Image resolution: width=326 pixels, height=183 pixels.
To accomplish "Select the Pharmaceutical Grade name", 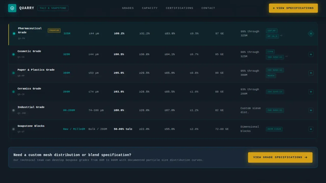I will click(30, 30).
